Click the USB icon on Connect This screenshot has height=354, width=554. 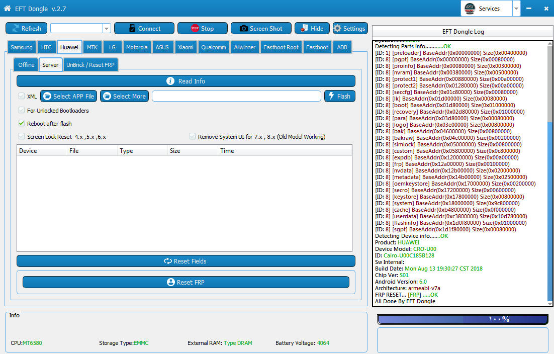tap(132, 28)
